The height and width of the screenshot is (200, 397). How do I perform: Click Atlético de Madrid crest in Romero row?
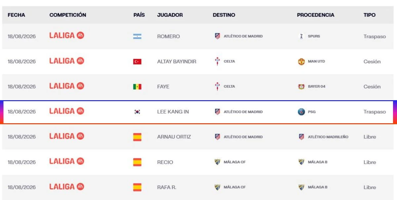pyautogui.click(x=217, y=36)
